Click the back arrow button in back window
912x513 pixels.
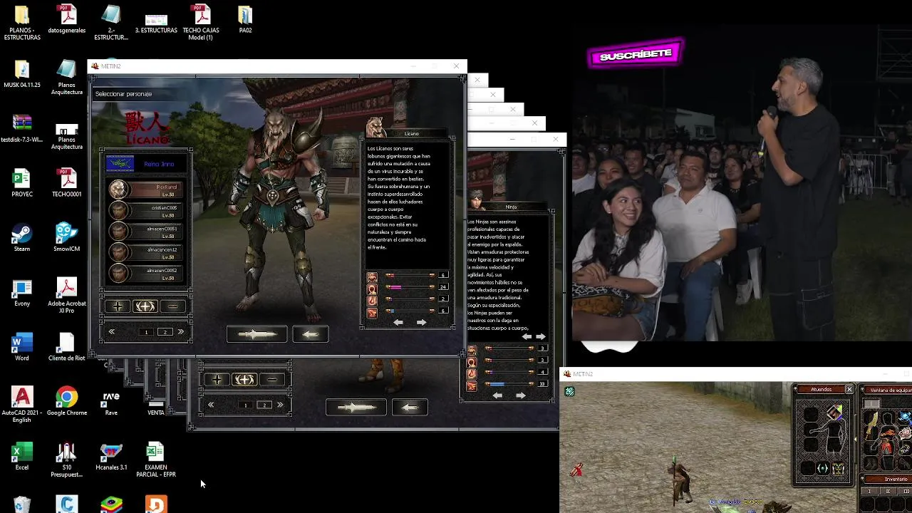tap(409, 408)
